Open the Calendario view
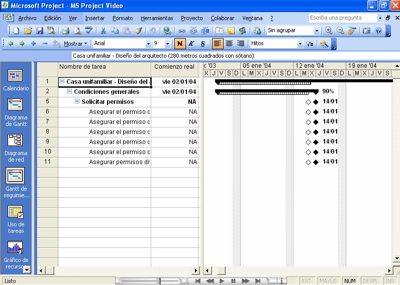The image size is (400, 285). pos(15,80)
